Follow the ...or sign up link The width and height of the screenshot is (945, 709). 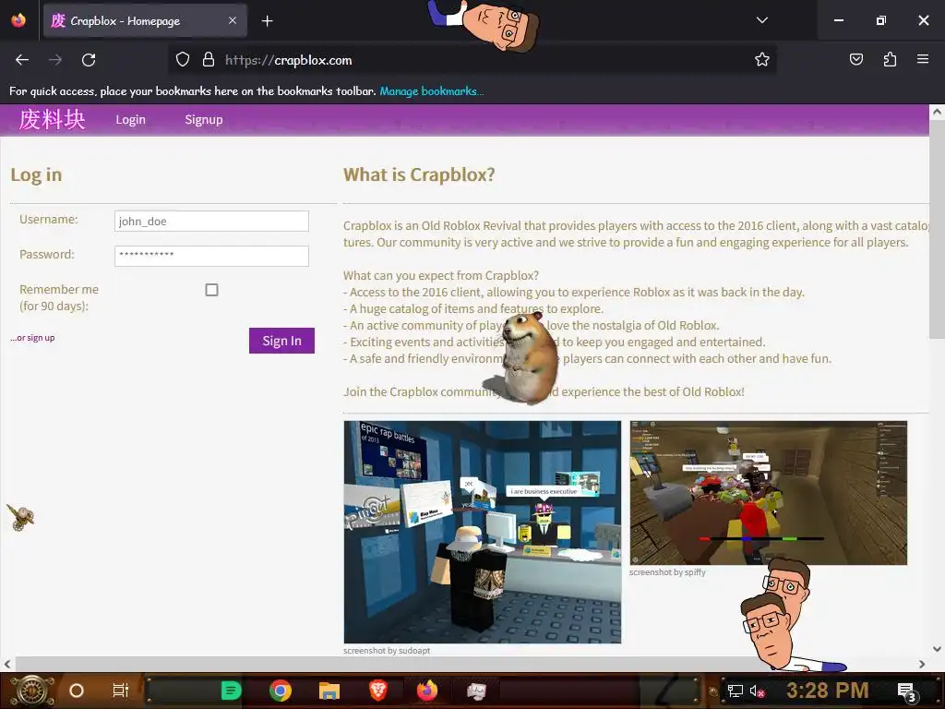(32, 338)
